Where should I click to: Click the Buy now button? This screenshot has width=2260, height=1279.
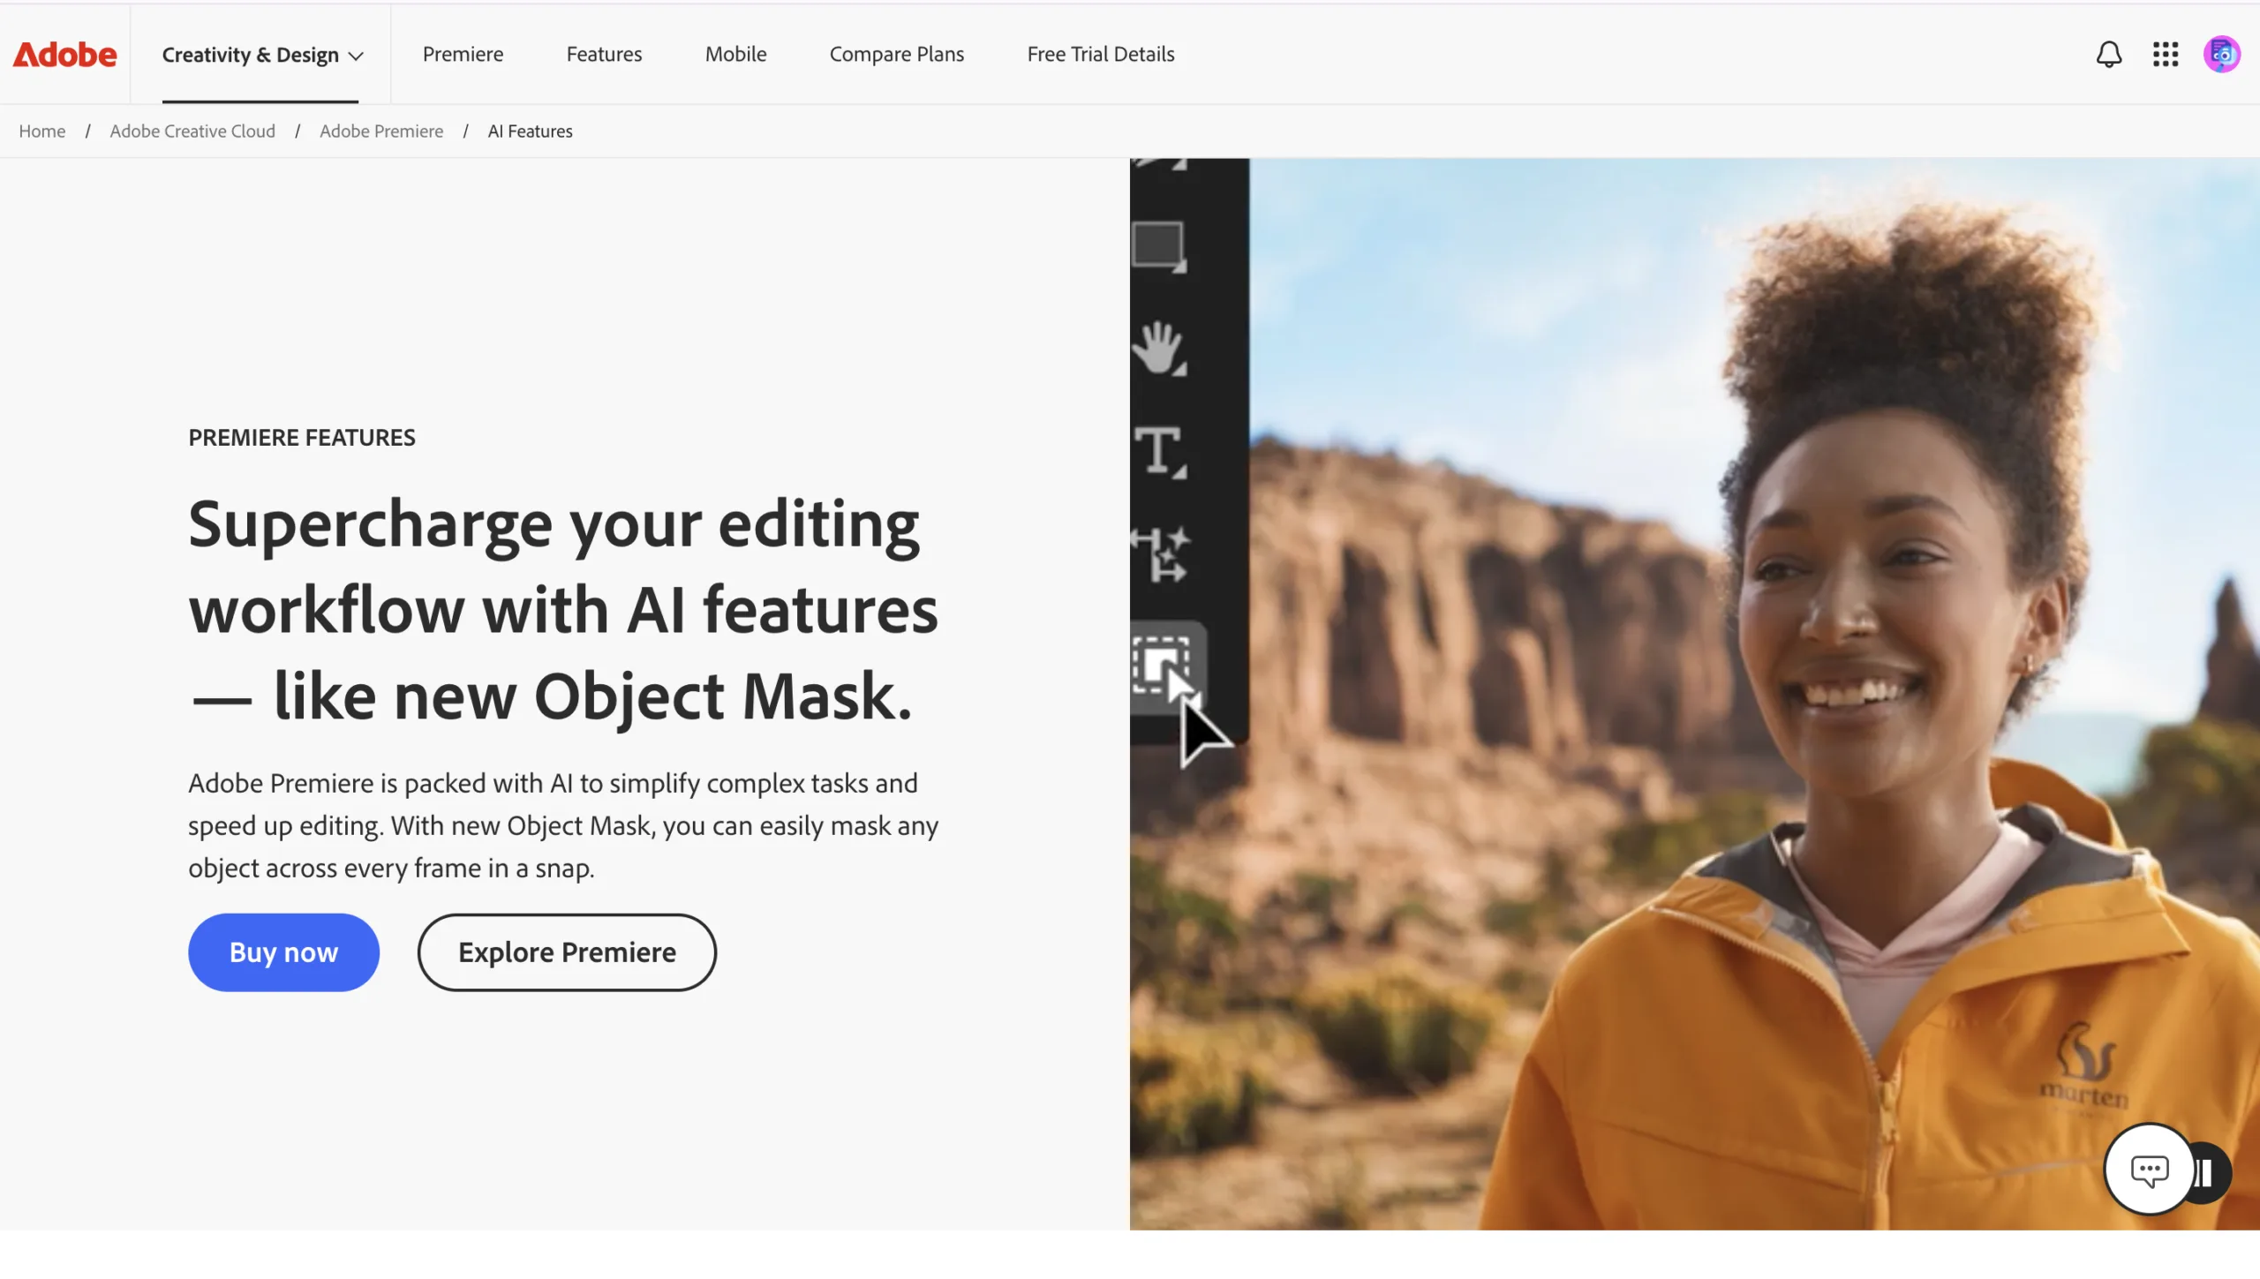[x=283, y=952]
